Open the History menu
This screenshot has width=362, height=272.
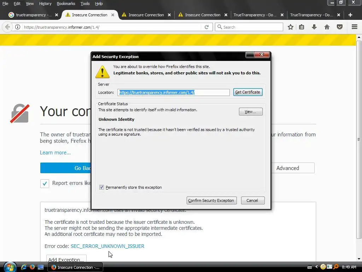click(45, 4)
